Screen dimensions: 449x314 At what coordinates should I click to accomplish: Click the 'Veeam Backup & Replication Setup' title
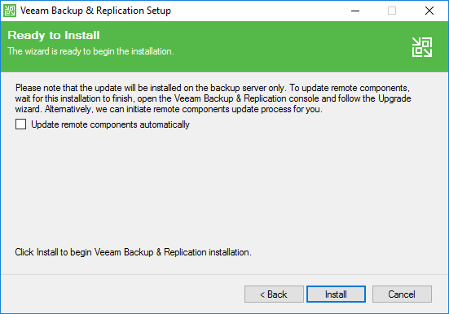95,11
